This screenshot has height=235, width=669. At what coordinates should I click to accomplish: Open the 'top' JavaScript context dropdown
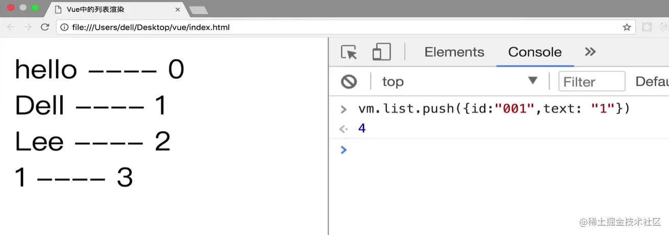pyautogui.click(x=459, y=82)
